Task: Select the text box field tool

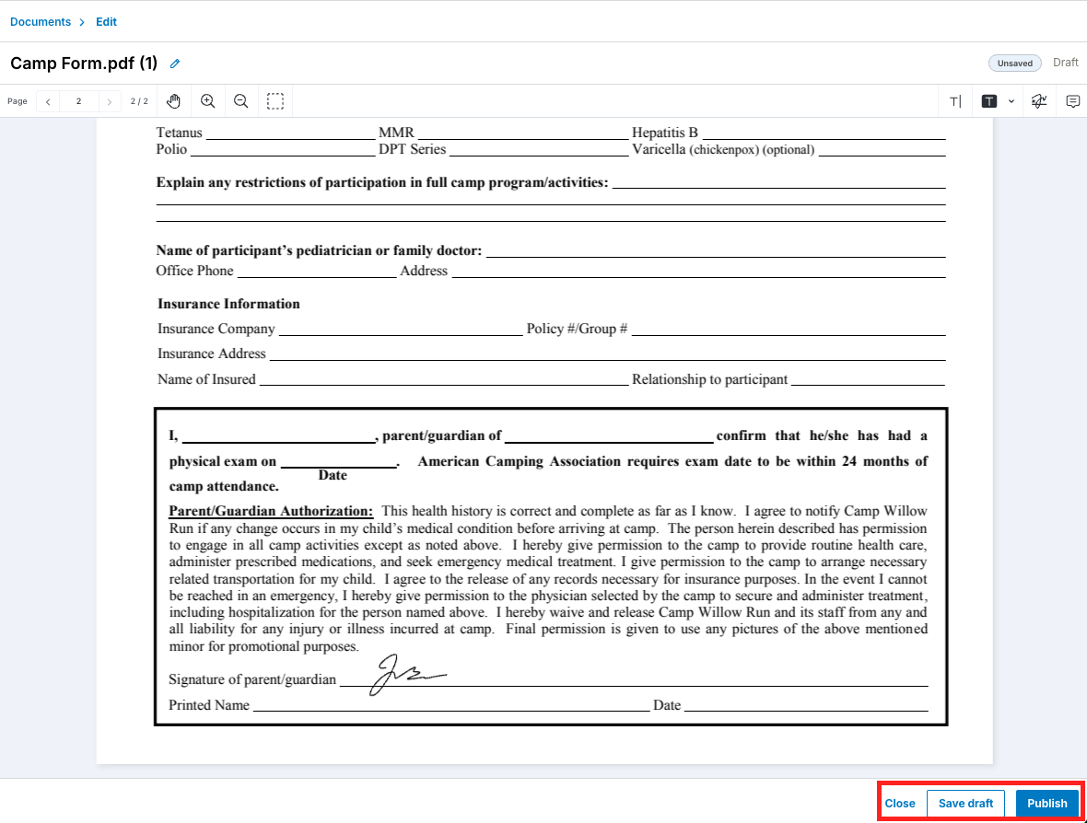Action: tap(989, 102)
